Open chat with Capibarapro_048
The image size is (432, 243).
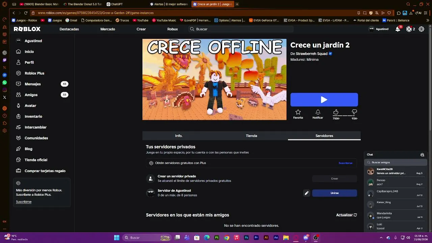pos(396,193)
